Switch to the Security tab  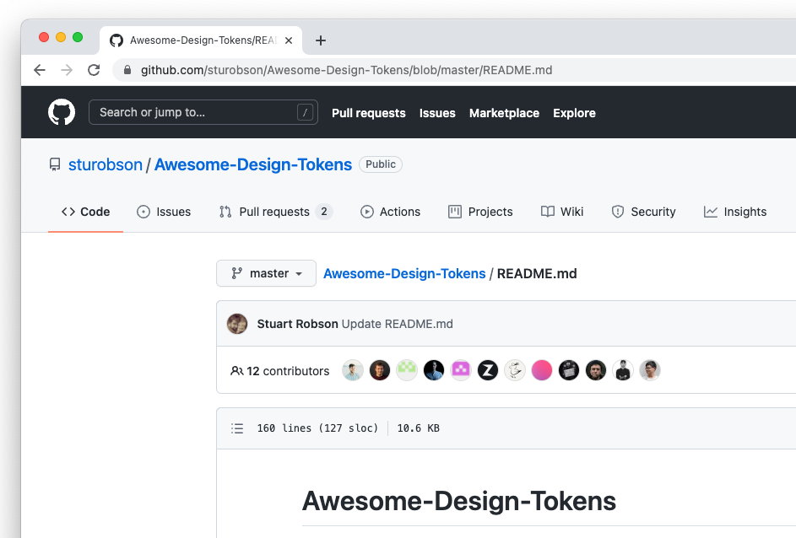[643, 212]
